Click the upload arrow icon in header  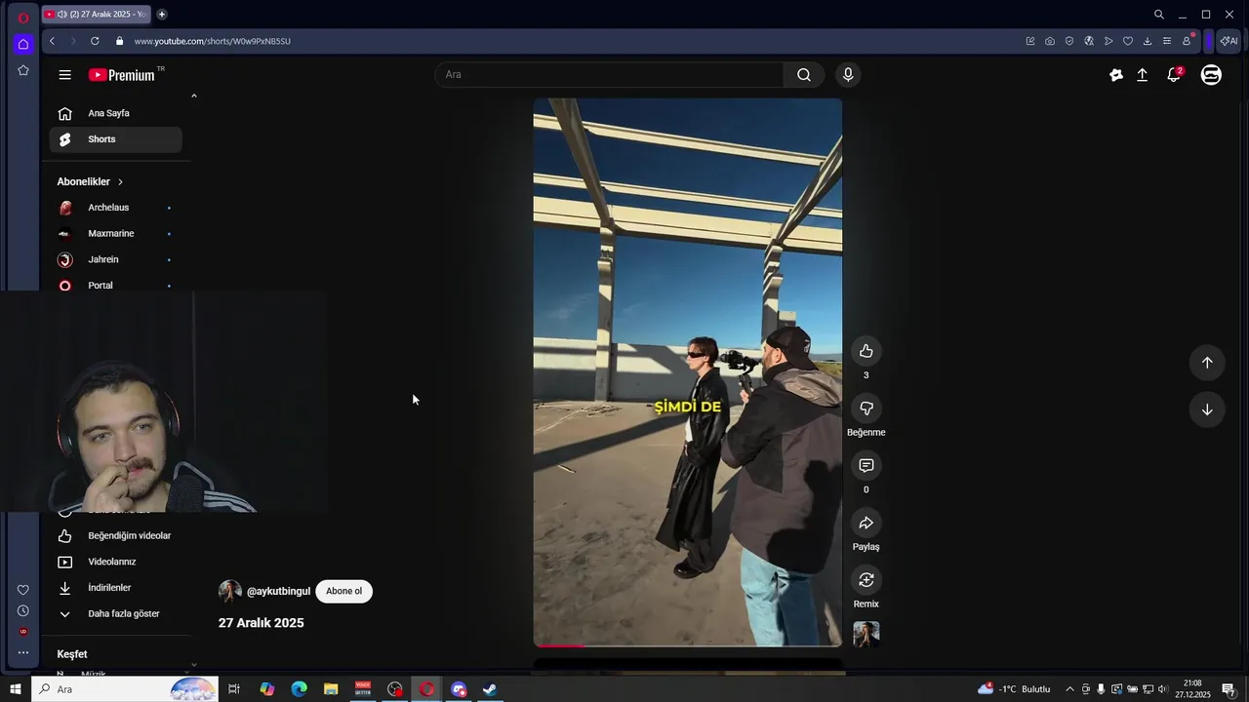click(x=1143, y=75)
